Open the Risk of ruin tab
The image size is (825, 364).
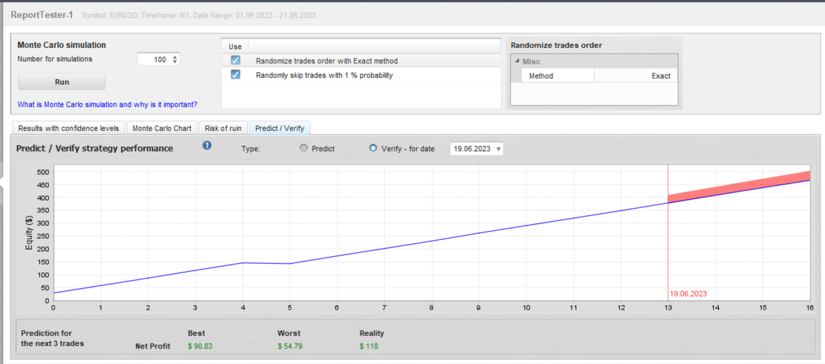(x=223, y=128)
